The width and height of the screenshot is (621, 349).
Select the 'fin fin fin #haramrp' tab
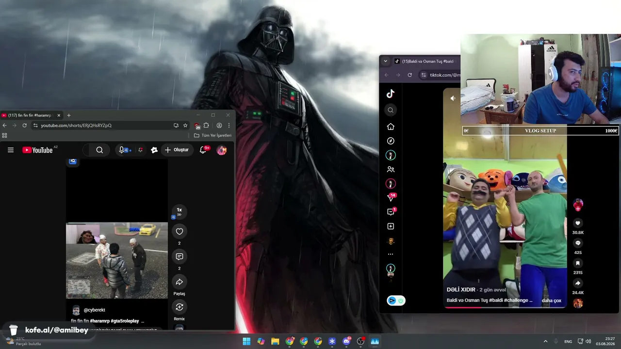[31, 115]
